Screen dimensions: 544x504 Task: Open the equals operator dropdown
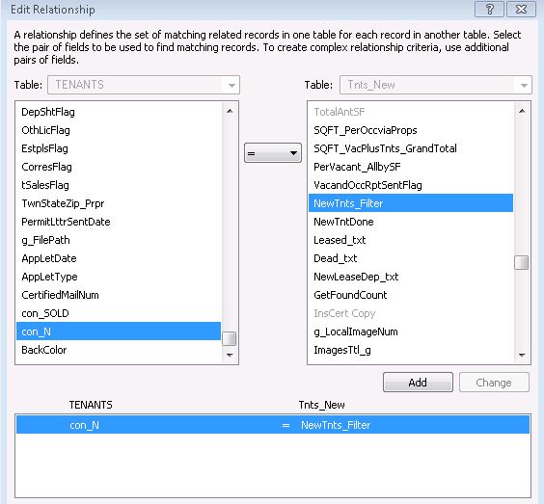point(273,153)
